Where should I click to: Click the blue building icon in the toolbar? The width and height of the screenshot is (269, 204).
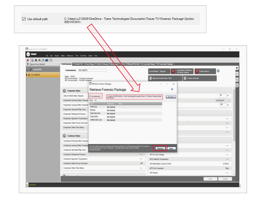[47, 60]
